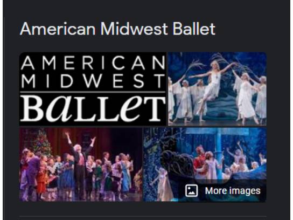The width and height of the screenshot is (293, 220).
Task: Click the image icon beside More images
Action: (191, 191)
